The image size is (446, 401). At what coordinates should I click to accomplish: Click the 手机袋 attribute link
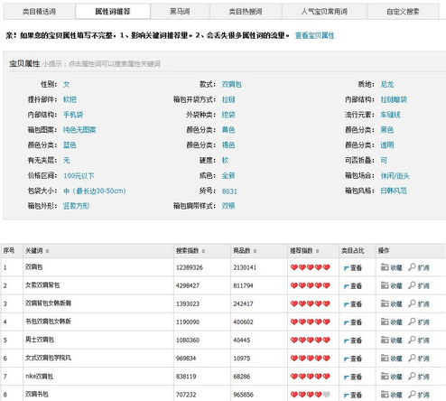point(73,115)
